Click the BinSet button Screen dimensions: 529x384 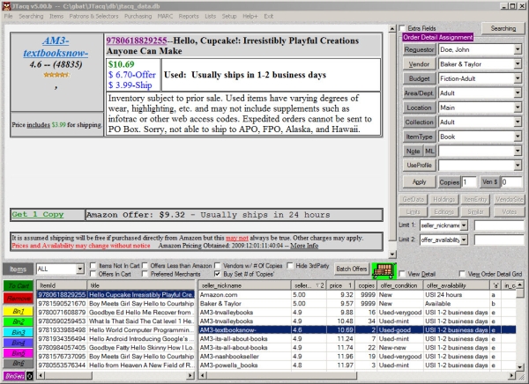pyautogui.click(x=14, y=375)
